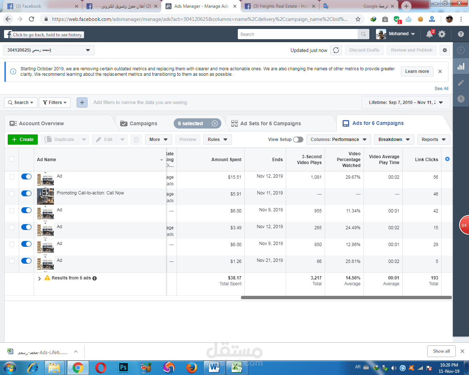
Task: Turn off the Promoting Call-to-action ad
Action: [x=26, y=193]
